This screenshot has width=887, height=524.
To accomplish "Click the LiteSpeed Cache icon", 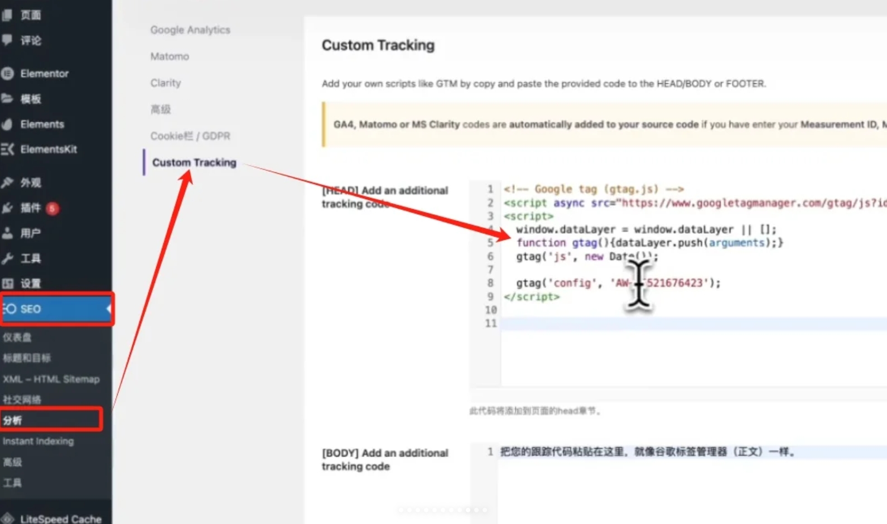I will pyautogui.click(x=7, y=518).
